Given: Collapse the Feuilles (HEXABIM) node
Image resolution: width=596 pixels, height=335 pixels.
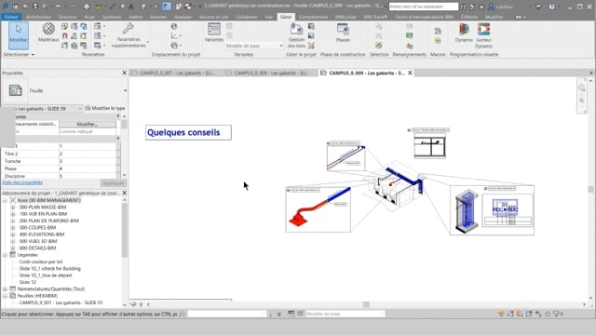Looking at the screenshot, I should [x=5, y=296].
